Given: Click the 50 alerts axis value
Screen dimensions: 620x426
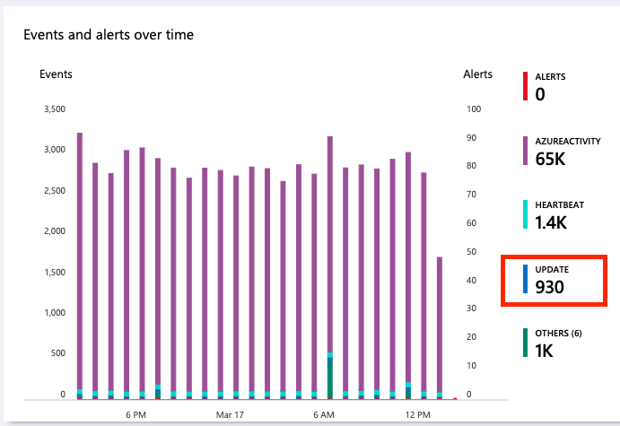Looking at the screenshot, I should tap(471, 252).
